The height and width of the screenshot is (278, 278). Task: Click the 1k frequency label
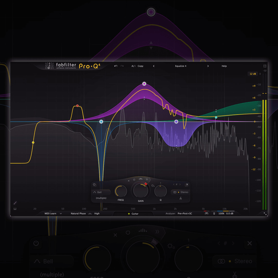tap(154, 209)
